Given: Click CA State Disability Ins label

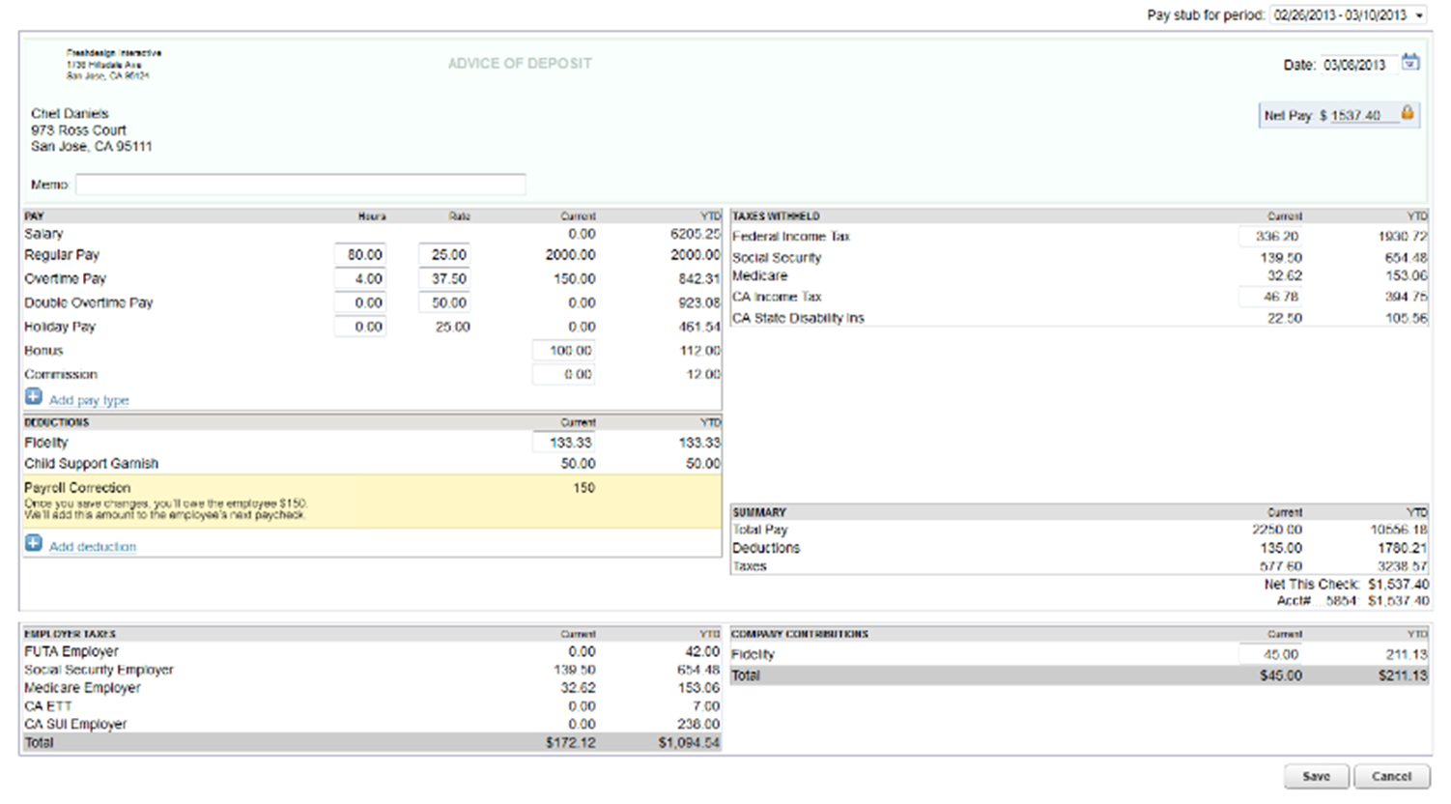Looking at the screenshot, I should point(798,318).
